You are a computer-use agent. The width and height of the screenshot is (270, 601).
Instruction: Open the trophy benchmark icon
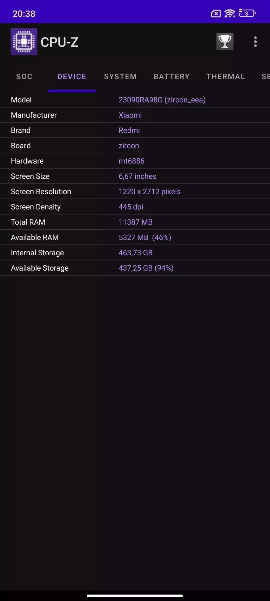[225, 42]
